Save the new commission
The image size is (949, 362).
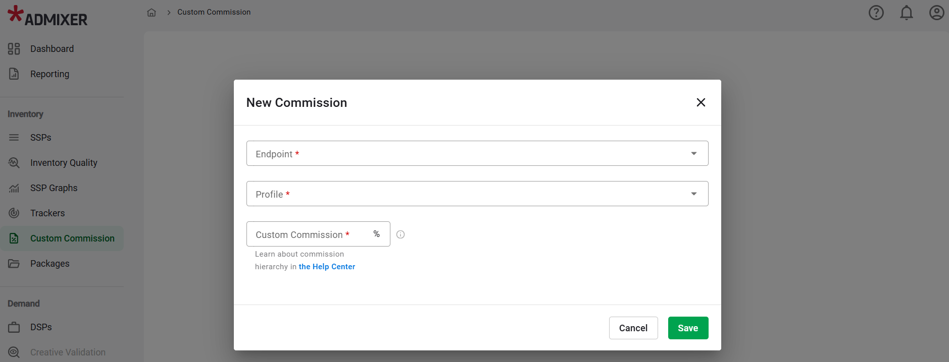(687, 328)
